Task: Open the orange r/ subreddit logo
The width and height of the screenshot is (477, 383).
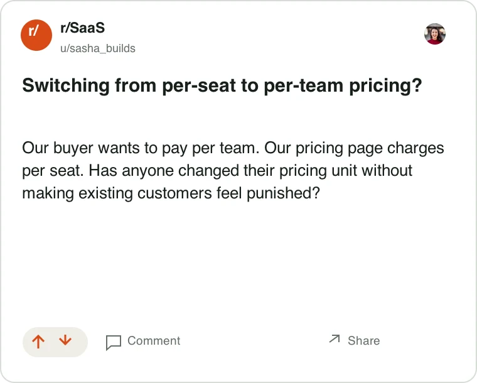Action: pos(36,35)
